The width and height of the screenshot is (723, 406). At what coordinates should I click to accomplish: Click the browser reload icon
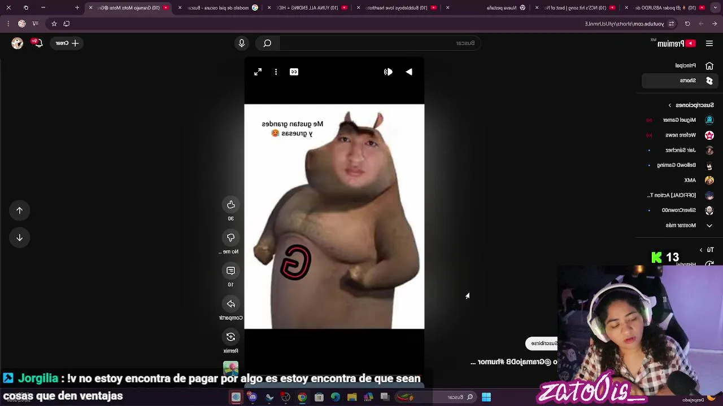pos(687,24)
